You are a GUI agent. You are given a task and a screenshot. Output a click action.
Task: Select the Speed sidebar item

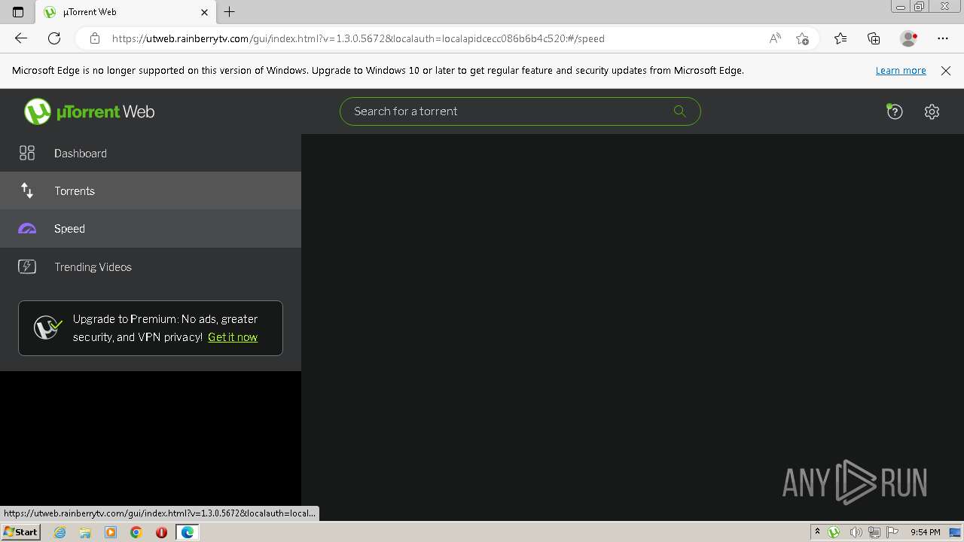coord(151,228)
